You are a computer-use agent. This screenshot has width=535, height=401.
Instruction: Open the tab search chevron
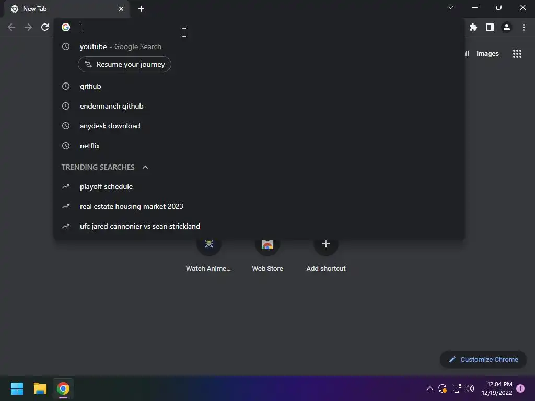(451, 7)
